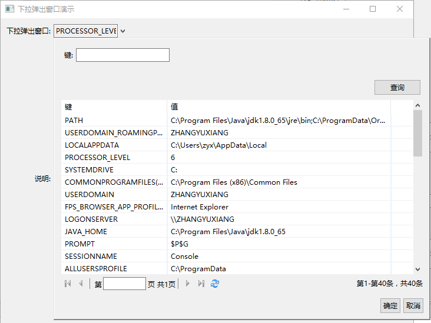Open the 下拉弹出窗口 dropdown arrow
The image size is (431, 323).
(123, 31)
